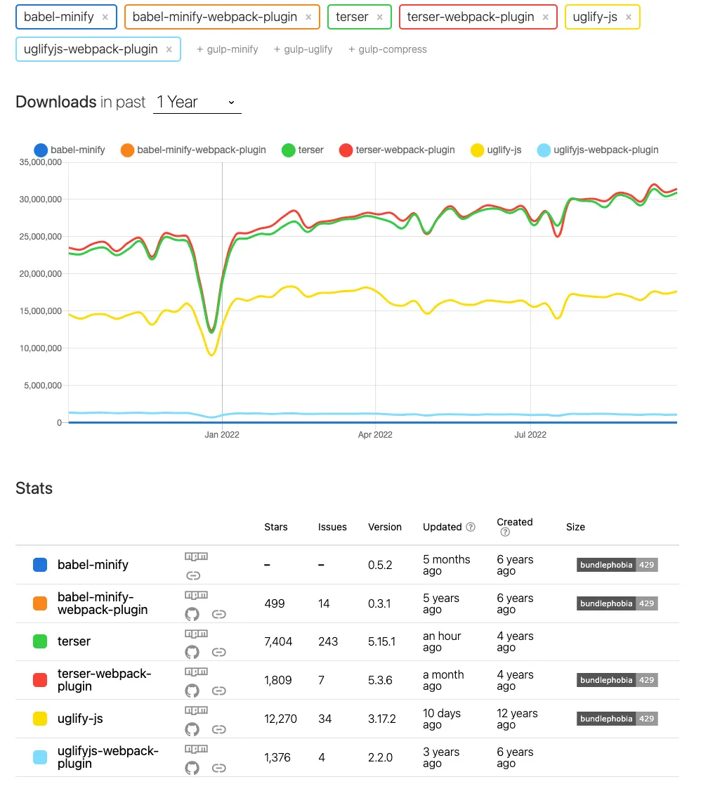Open uglifyjs-webpack-plugin's GitHub icon

tap(192, 768)
